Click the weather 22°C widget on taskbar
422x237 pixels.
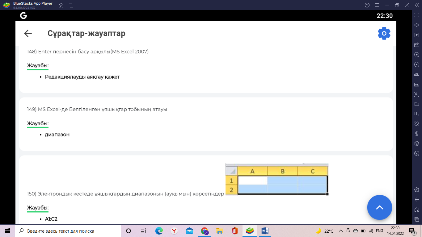pos(324,231)
